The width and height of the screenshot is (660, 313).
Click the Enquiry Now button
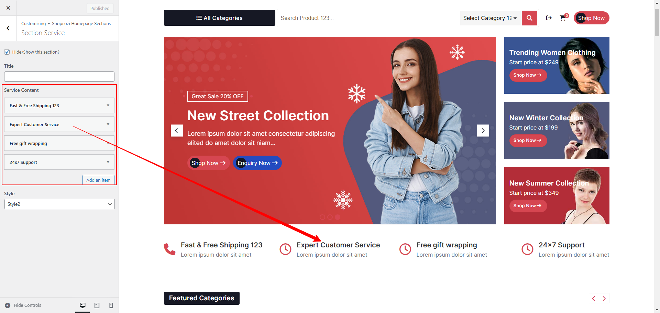(x=257, y=163)
